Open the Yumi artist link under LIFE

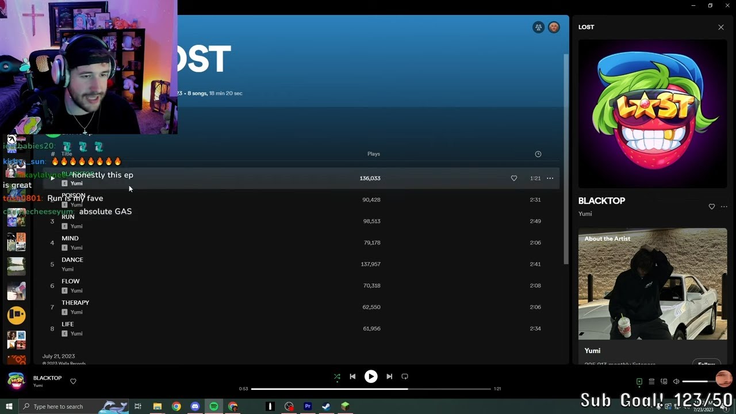point(76,333)
